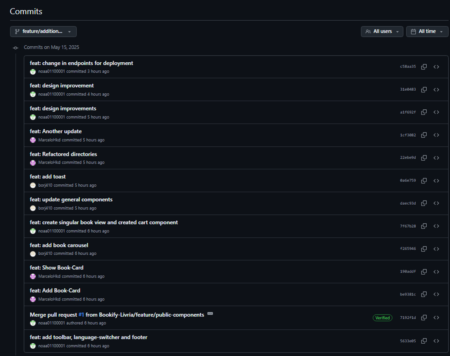Click 'Commits on May 15, 2025' heading

51,47
